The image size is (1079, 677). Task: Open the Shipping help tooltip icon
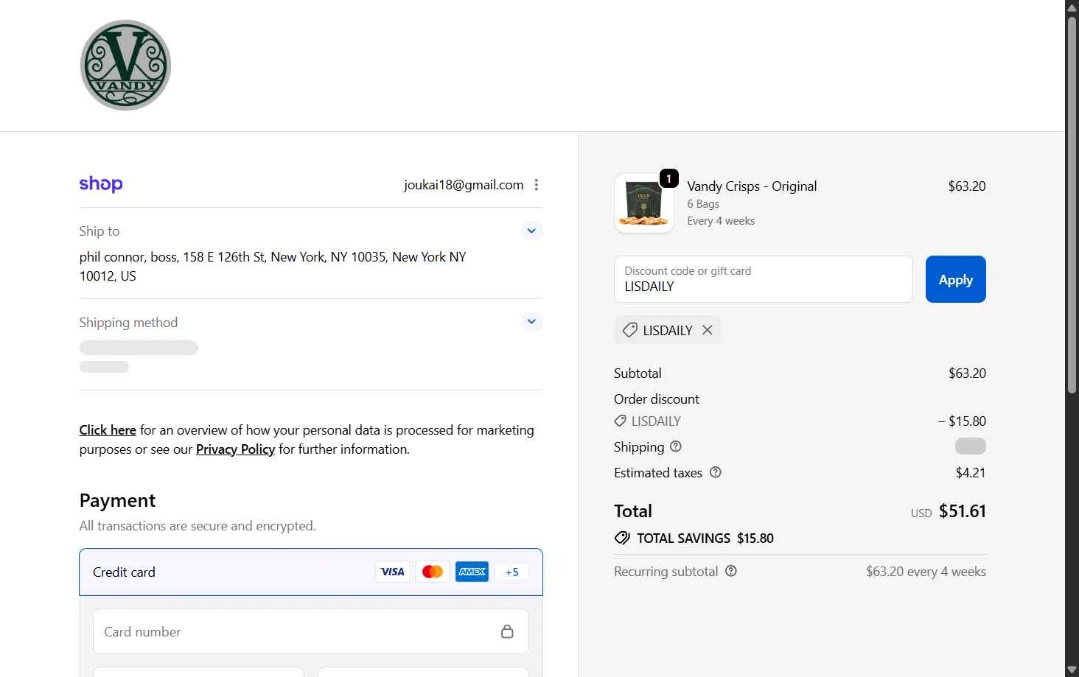coord(676,446)
